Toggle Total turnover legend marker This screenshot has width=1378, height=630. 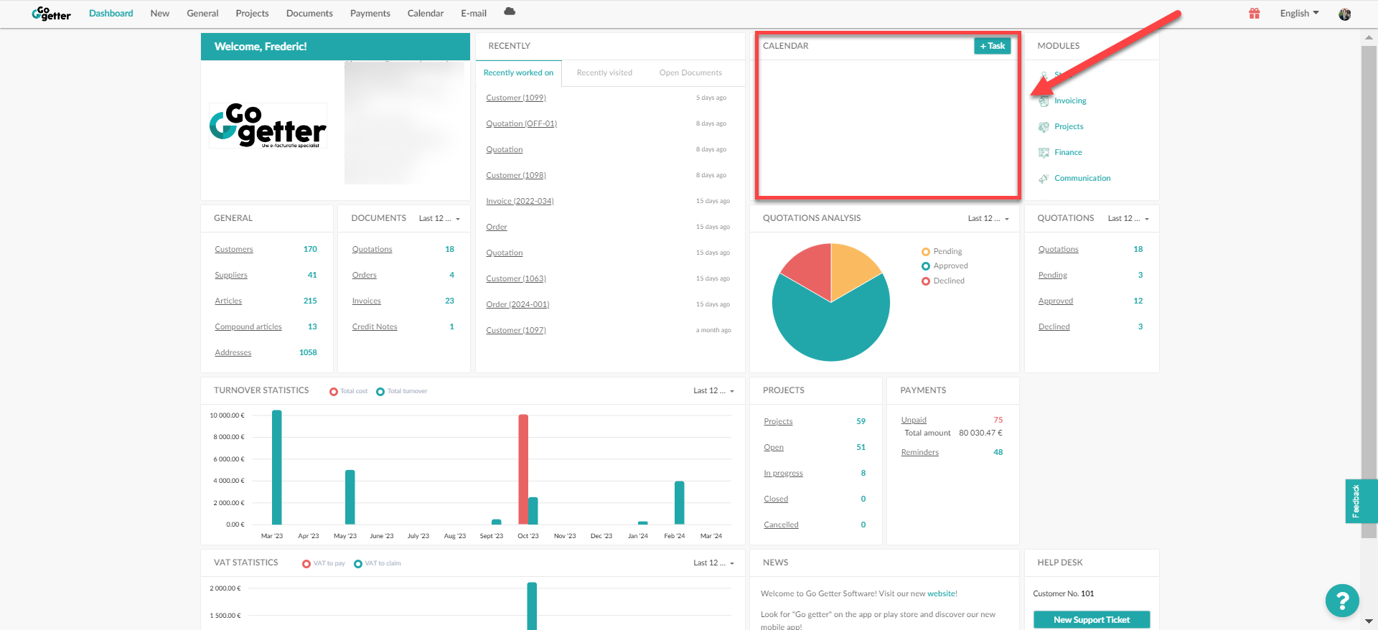click(x=380, y=392)
